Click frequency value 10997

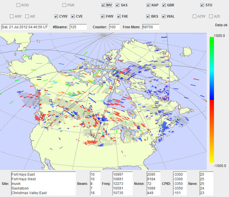coord(118,175)
